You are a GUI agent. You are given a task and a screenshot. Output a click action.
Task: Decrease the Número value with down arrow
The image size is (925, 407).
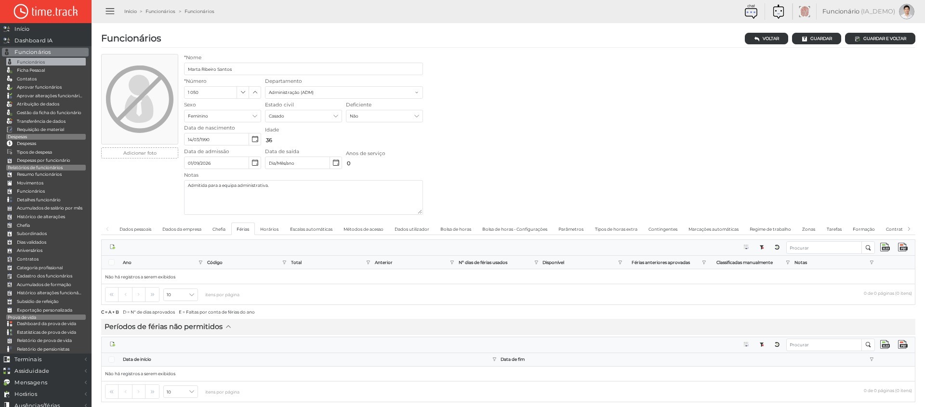click(x=243, y=92)
